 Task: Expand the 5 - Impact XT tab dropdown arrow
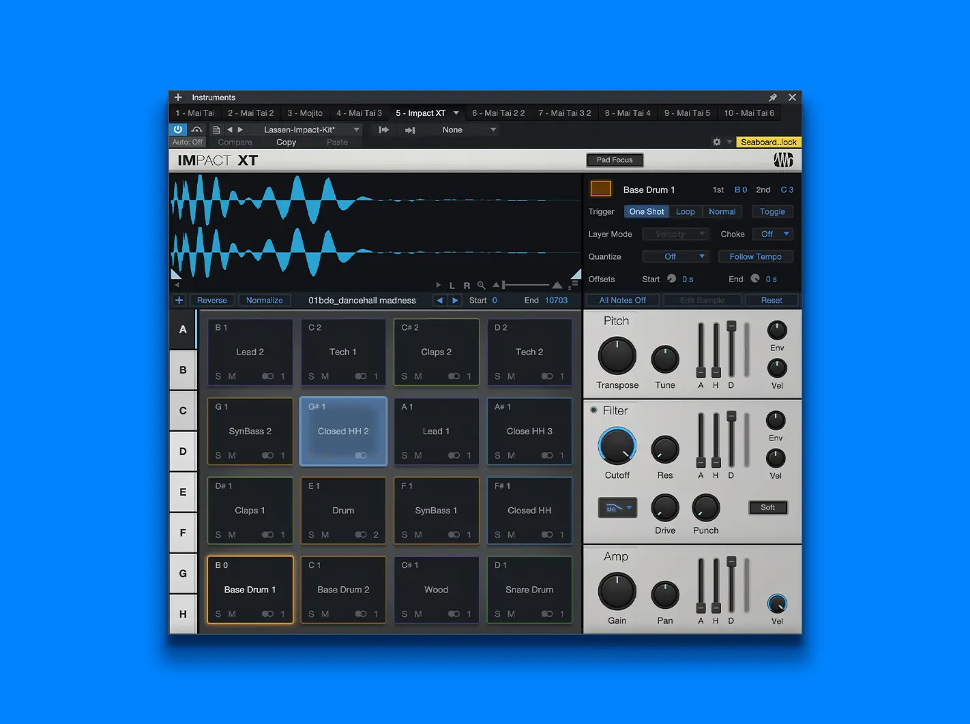point(456,113)
